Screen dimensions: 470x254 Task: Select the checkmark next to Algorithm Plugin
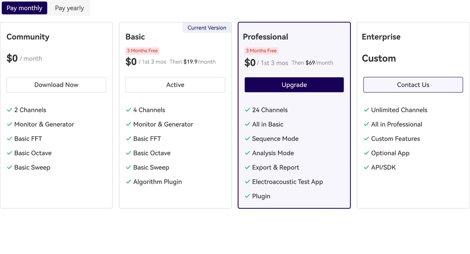point(128,181)
